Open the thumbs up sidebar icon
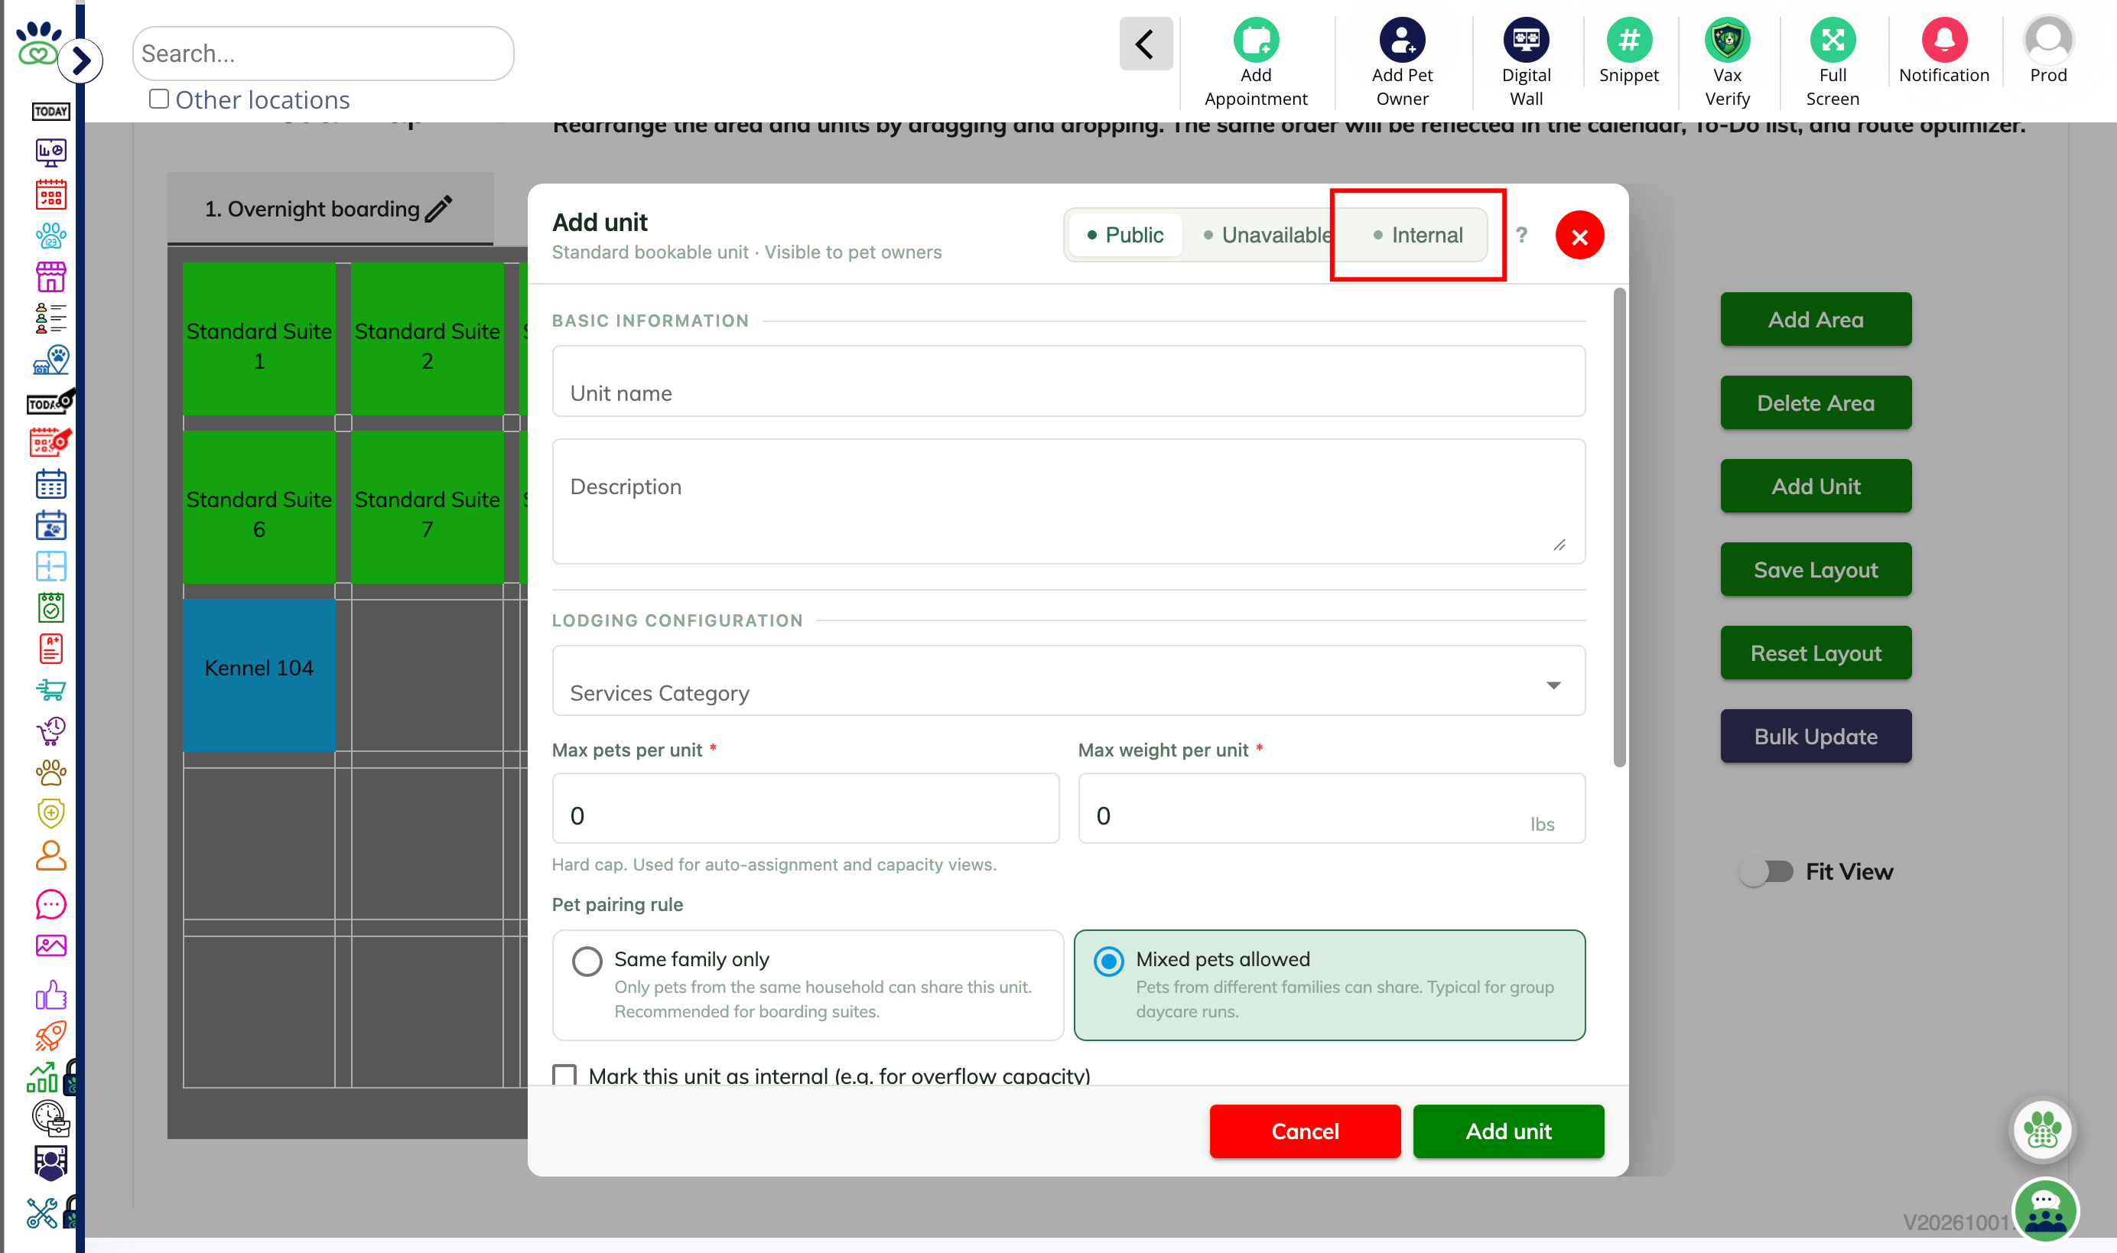Image resolution: width=2117 pixels, height=1253 pixels. point(50,994)
